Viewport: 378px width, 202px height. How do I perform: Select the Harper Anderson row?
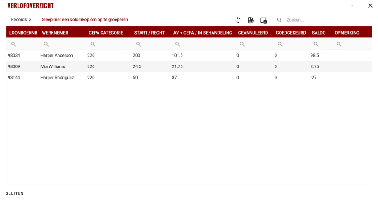57,55
